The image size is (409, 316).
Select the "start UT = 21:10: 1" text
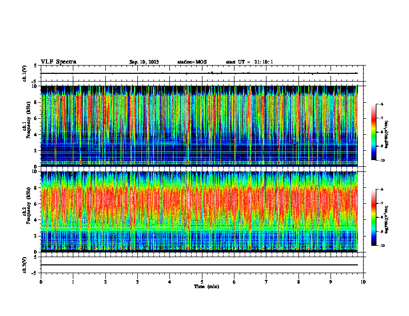(249, 62)
